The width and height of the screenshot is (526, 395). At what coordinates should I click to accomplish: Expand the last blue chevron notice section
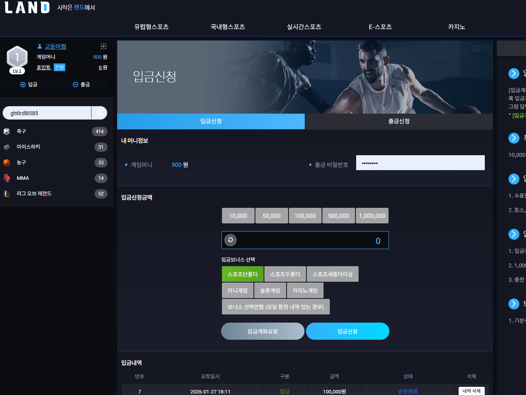click(514, 304)
